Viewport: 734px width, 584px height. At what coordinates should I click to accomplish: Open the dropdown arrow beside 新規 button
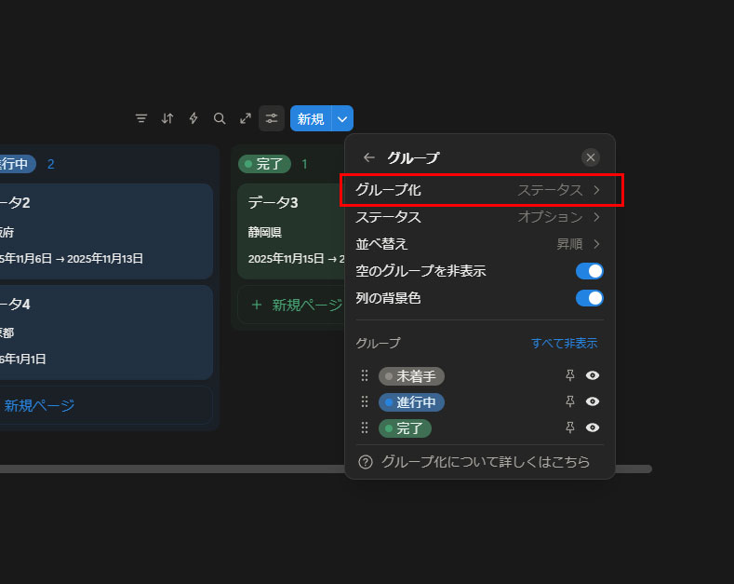click(x=342, y=118)
